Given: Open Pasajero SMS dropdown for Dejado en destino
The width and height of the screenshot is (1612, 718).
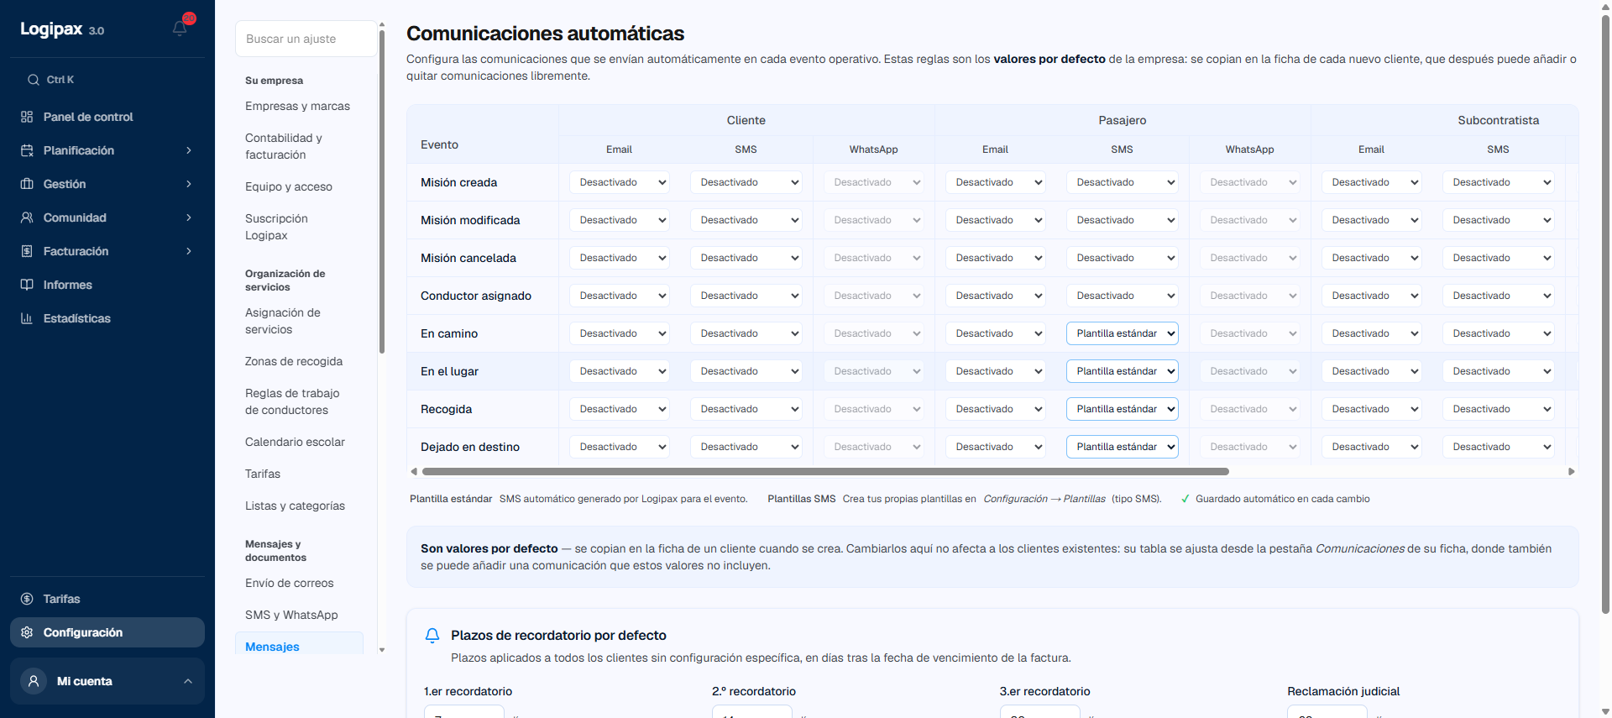Looking at the screenshot, I should [x=1123, y=447].
